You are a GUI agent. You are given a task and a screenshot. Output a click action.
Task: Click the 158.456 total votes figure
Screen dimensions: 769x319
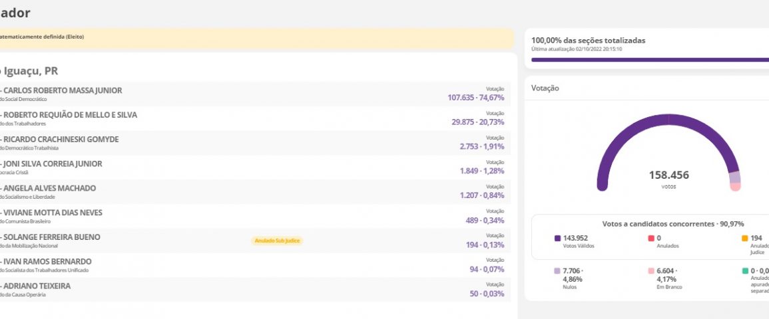click(668, 175)
